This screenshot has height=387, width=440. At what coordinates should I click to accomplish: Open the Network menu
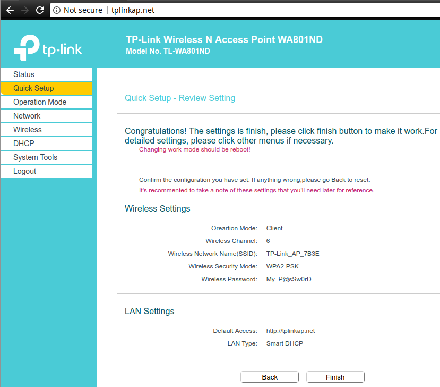pyautogui.click(x=47, y=116)
